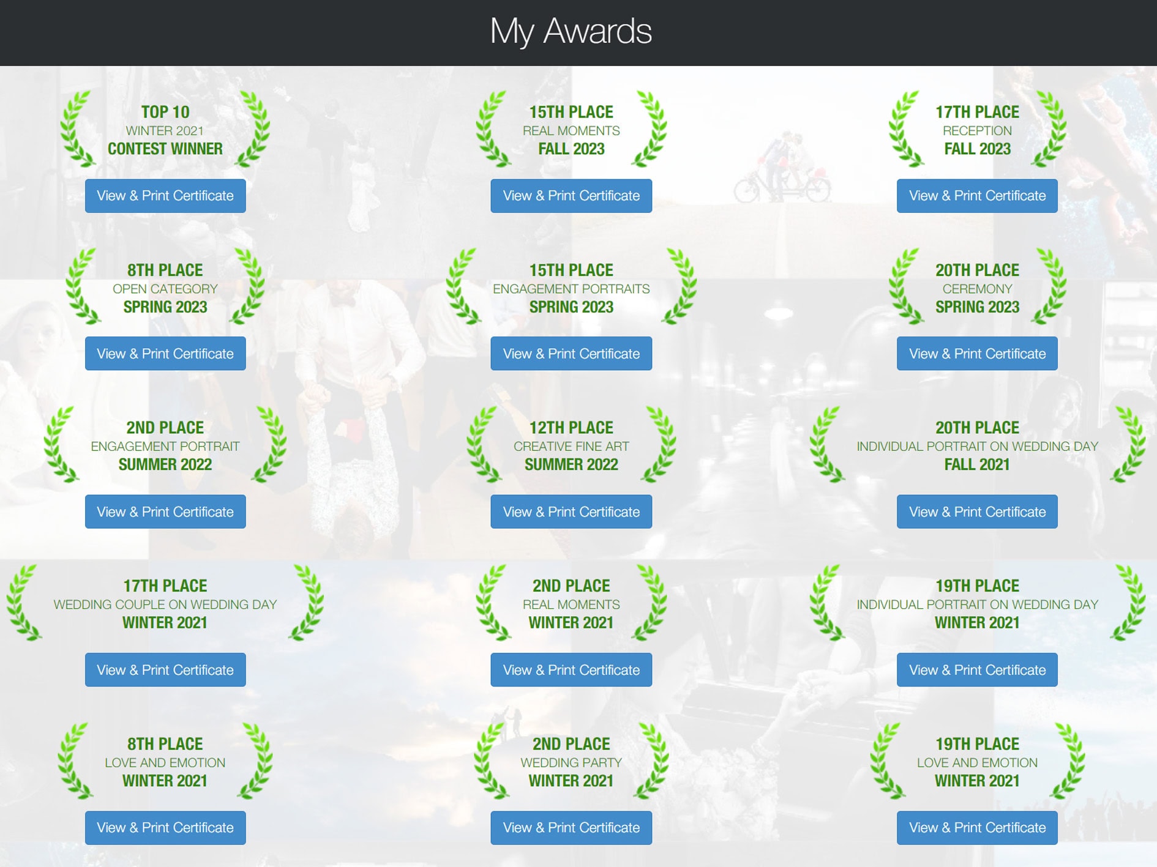Open certificate for 15th Place Engagement Portraits
The width and height of the screenshot is (1157, 867).
(571, 354)
